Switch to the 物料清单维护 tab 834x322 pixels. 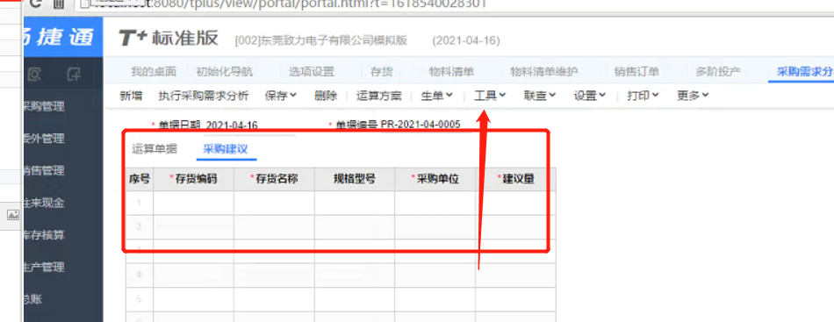(x=544, y=72)
